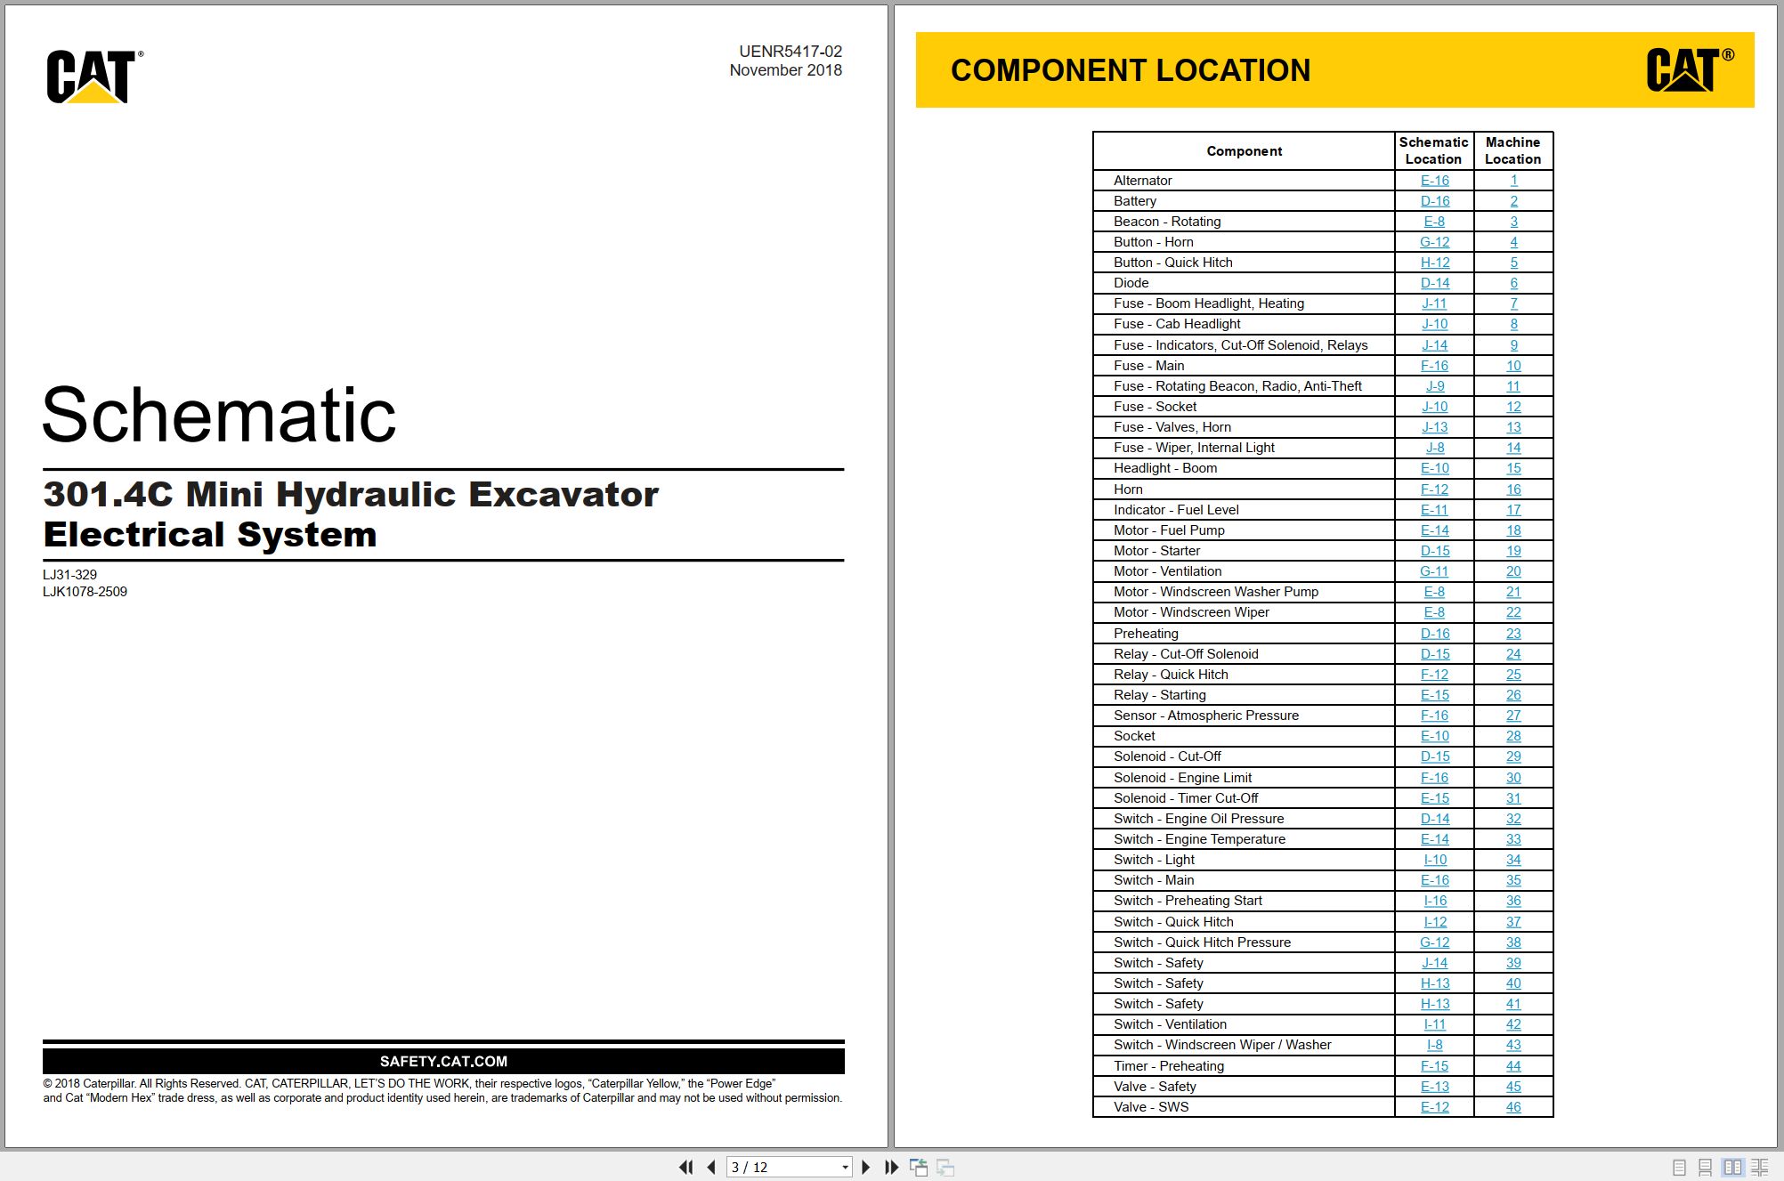Screen dimensions: 1784x1181
Task: Open Solenoid - Engine Limit location 30
Action: (x=1513, y=778)
